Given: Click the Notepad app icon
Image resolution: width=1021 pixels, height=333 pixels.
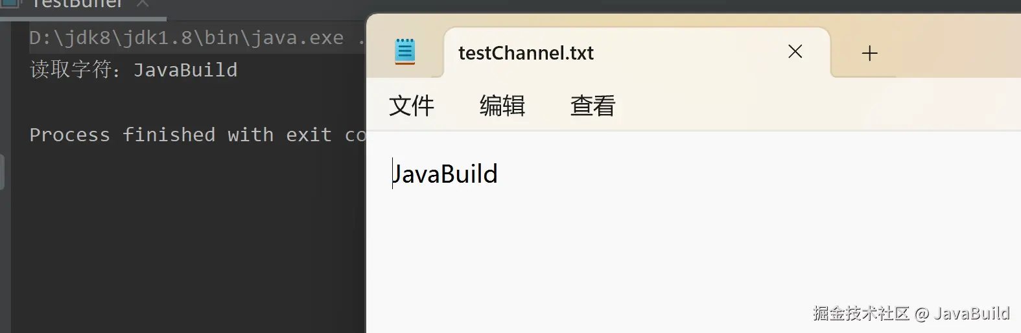Looking at the screenshot, I should 405,52.
